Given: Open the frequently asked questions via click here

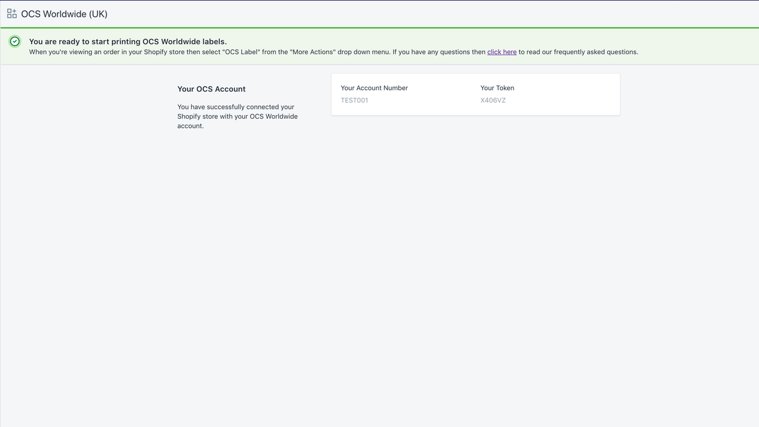Looking at the screenshot, I should click(502, 52).
